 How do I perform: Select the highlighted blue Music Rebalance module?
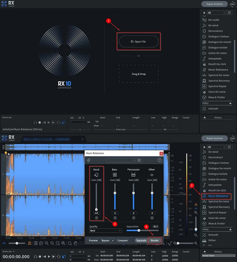point(218,196)
